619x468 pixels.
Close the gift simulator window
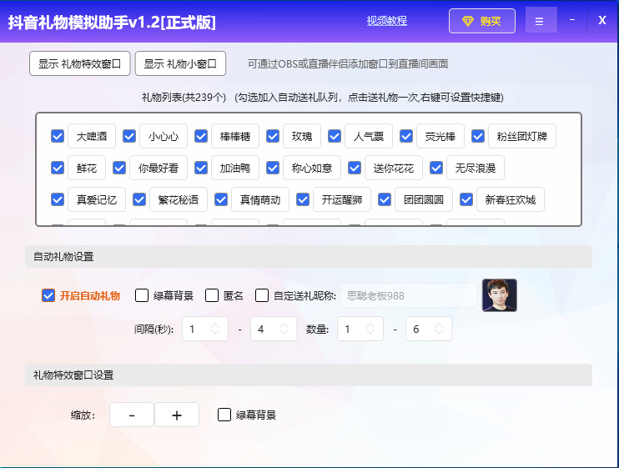tap(602, 20)
